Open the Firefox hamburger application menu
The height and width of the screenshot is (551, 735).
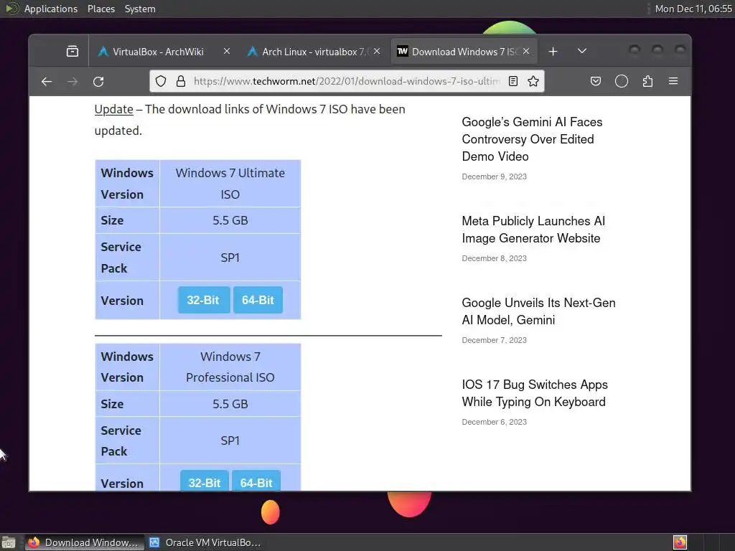pos(673,82)
